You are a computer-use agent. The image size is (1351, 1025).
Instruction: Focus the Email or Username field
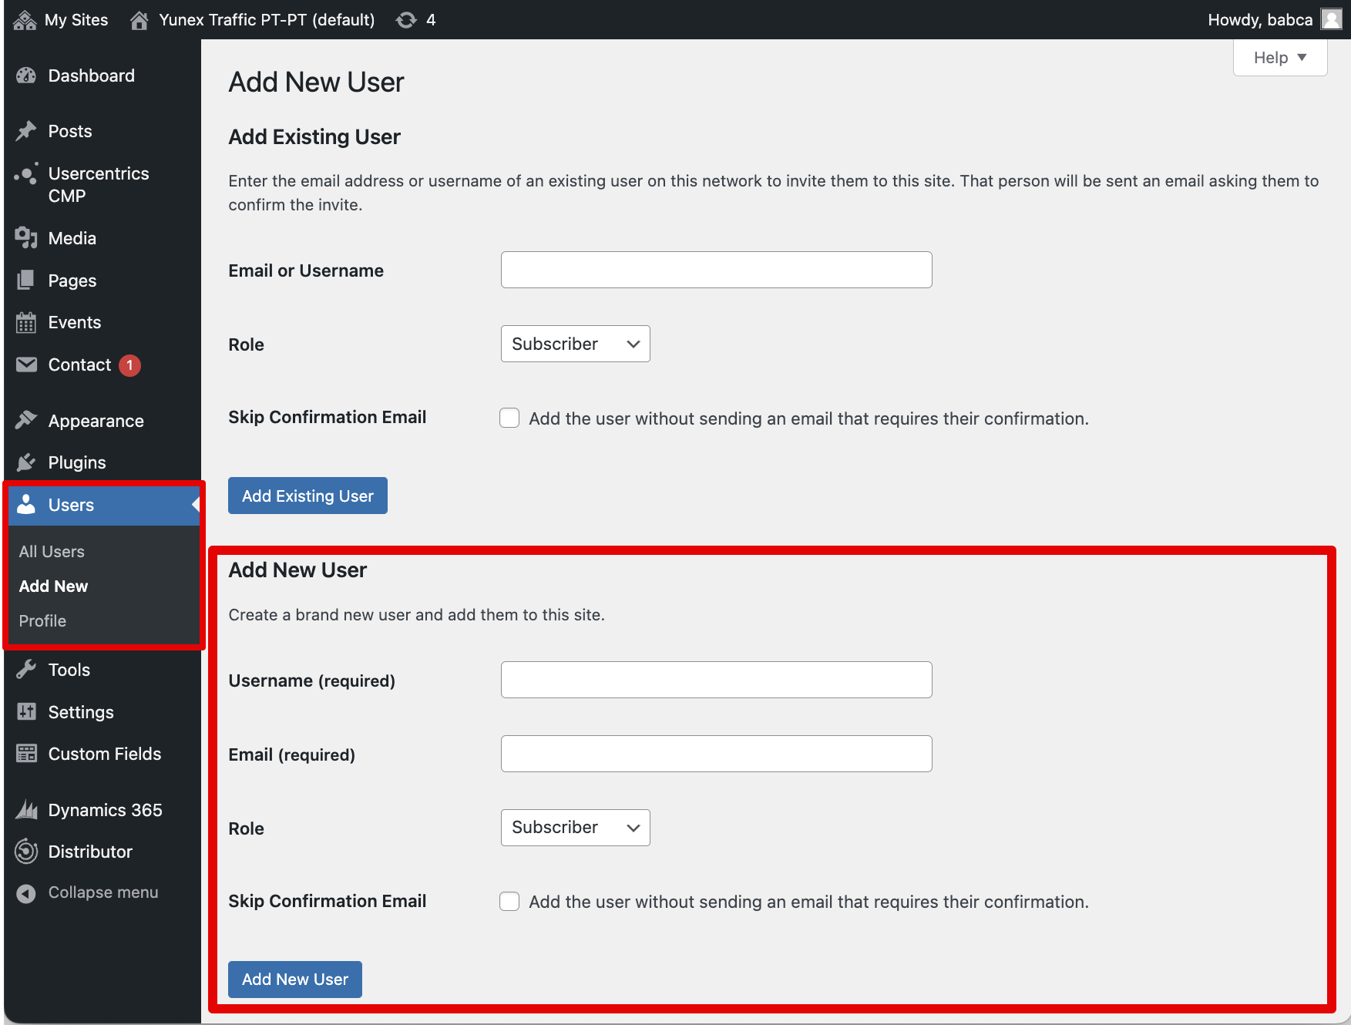click(716, 270)
